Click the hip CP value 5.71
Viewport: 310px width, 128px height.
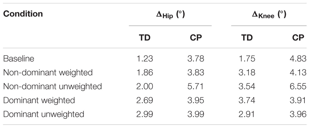click(196, 86)
